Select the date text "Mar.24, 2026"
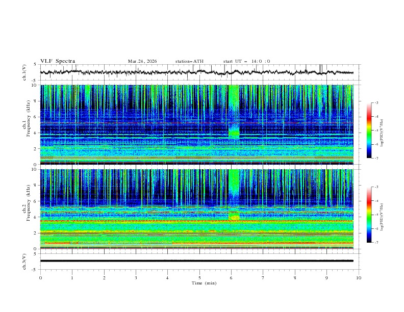The width and height of the screenshot is (404, 312). [x=142, y=61]
